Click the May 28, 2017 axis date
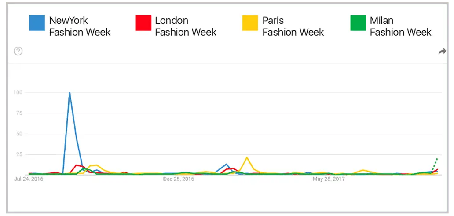Image resolution: width=454 pixels, height=216 pixels. 328,179
